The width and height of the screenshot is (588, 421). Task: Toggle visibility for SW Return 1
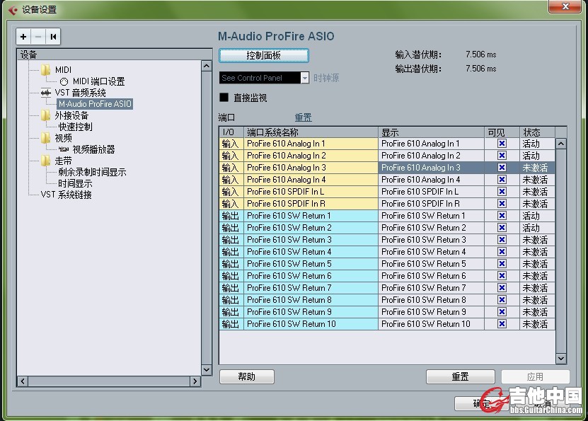coord(502,216)
